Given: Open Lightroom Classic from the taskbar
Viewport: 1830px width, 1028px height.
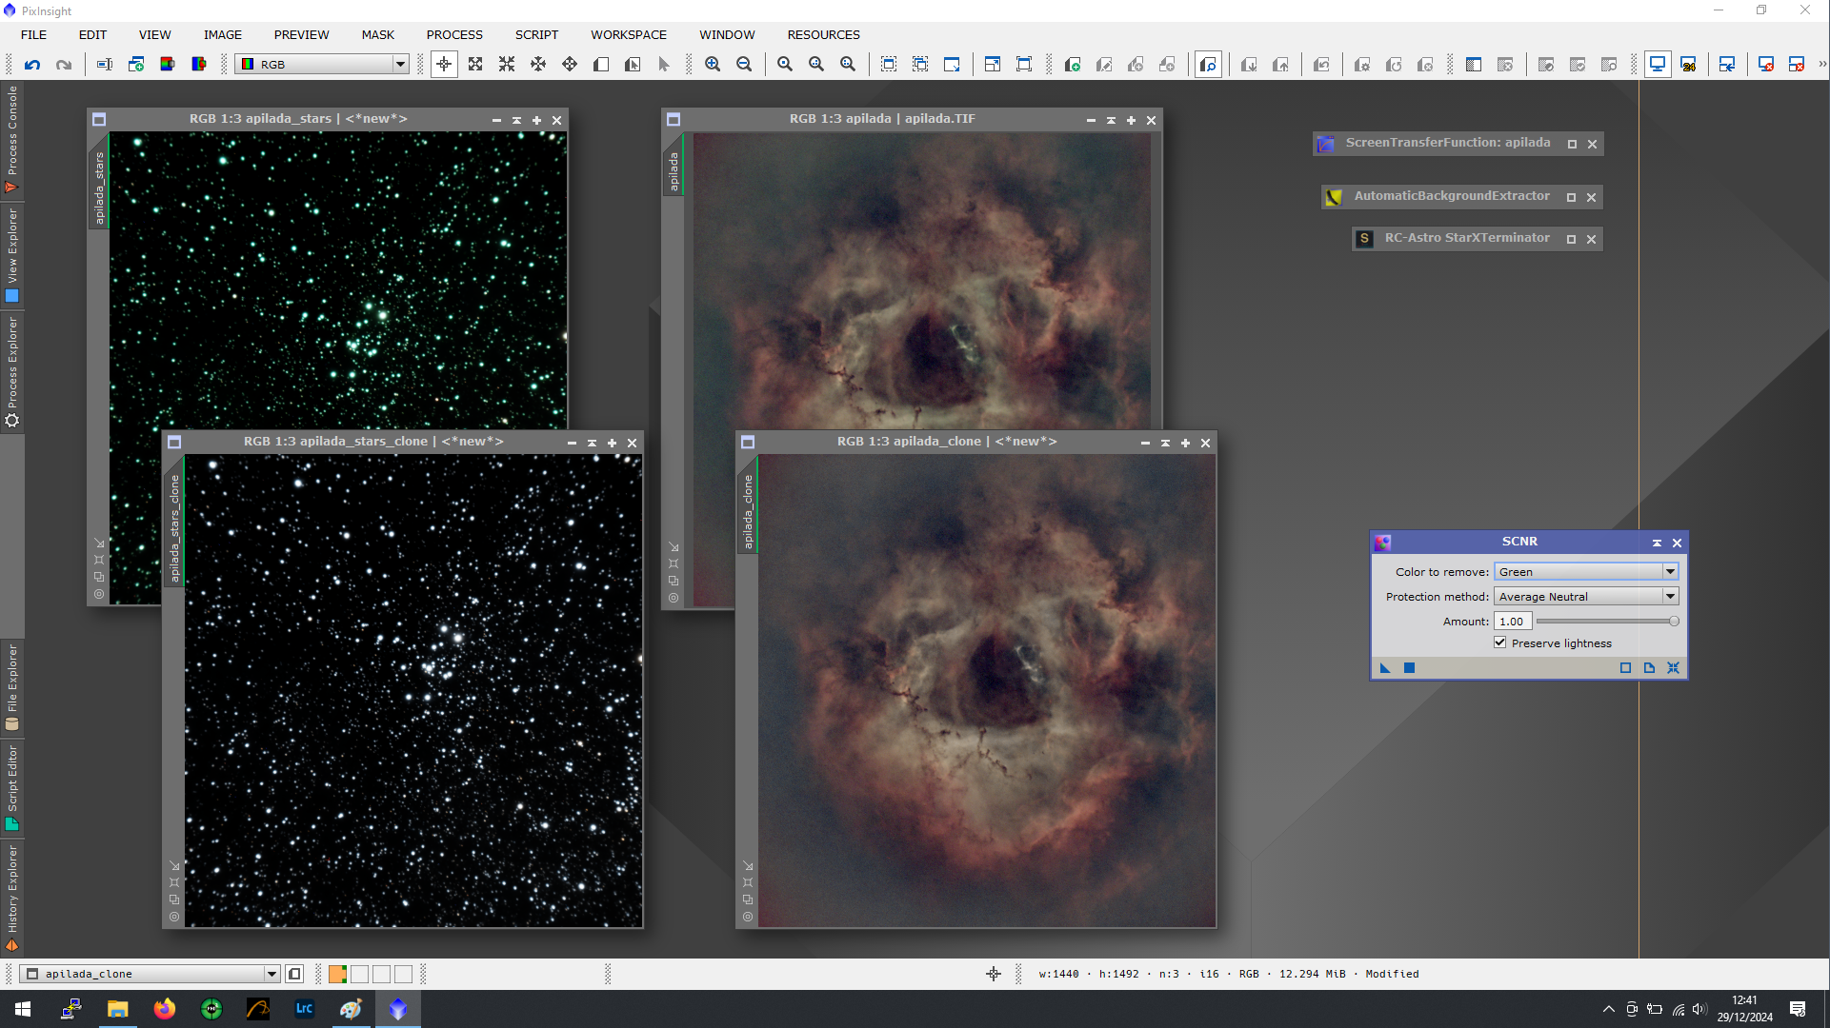Looking at the screenshot, I should tap(305, 1009).
